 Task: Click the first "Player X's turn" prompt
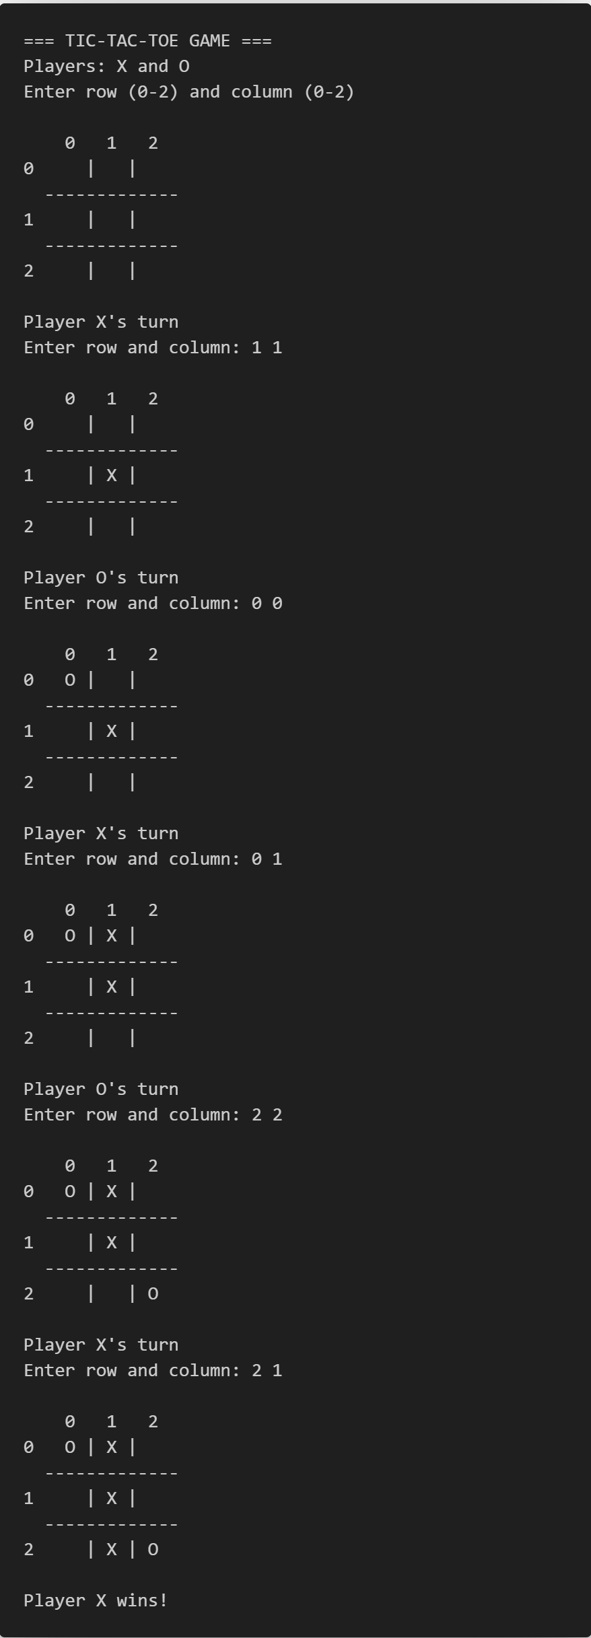coord(101,322)
